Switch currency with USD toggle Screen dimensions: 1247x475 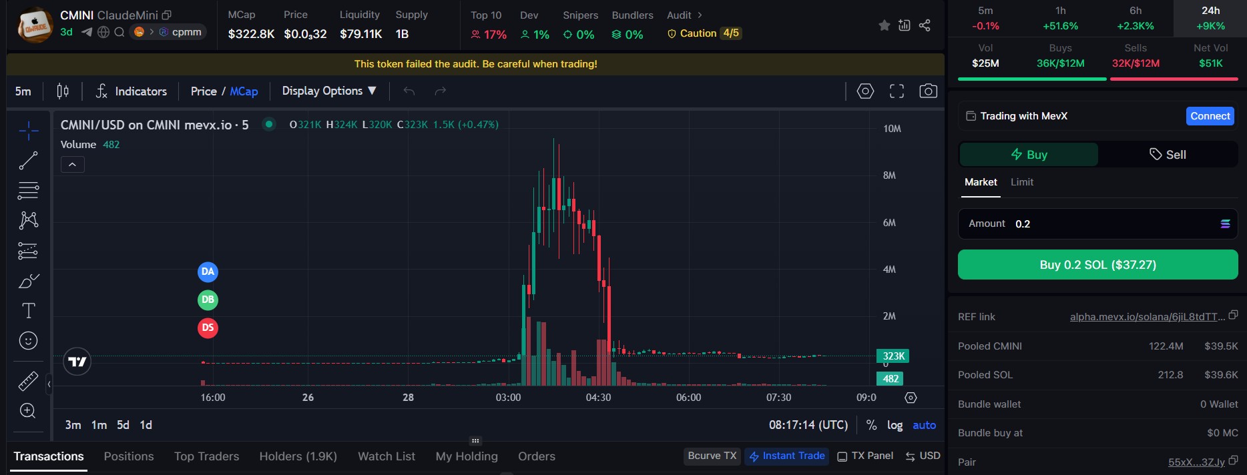click(923, 456)
